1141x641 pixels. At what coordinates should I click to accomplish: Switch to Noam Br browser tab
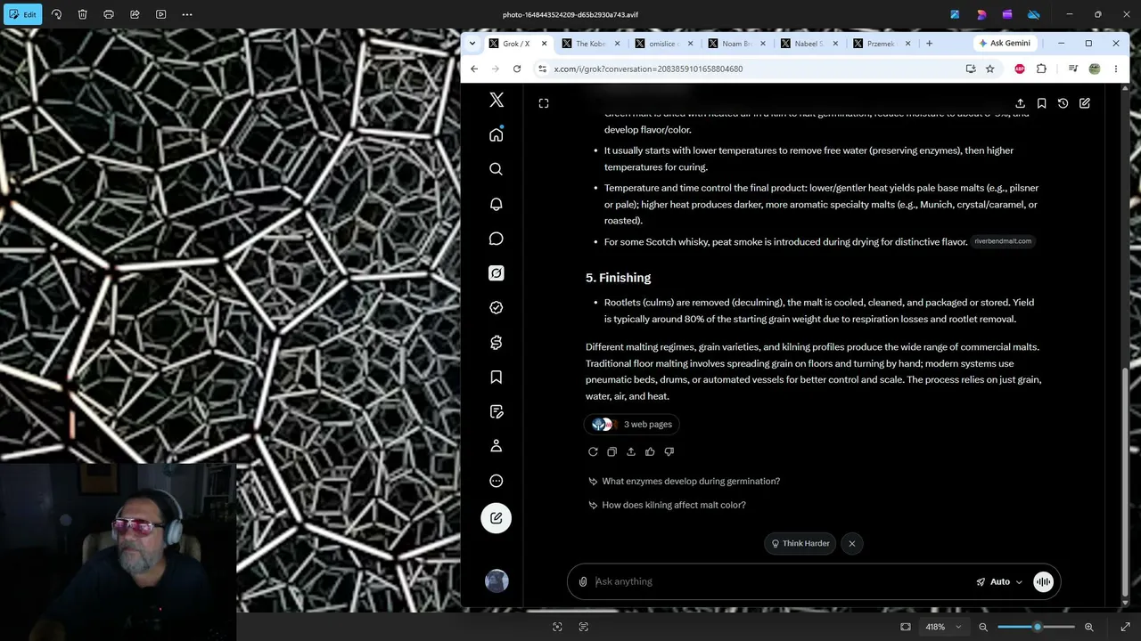click(x=735, y=44)
